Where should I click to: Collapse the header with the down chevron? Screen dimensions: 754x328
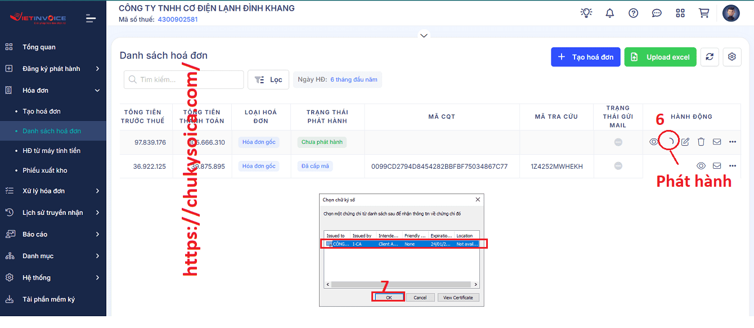point(424,35)
